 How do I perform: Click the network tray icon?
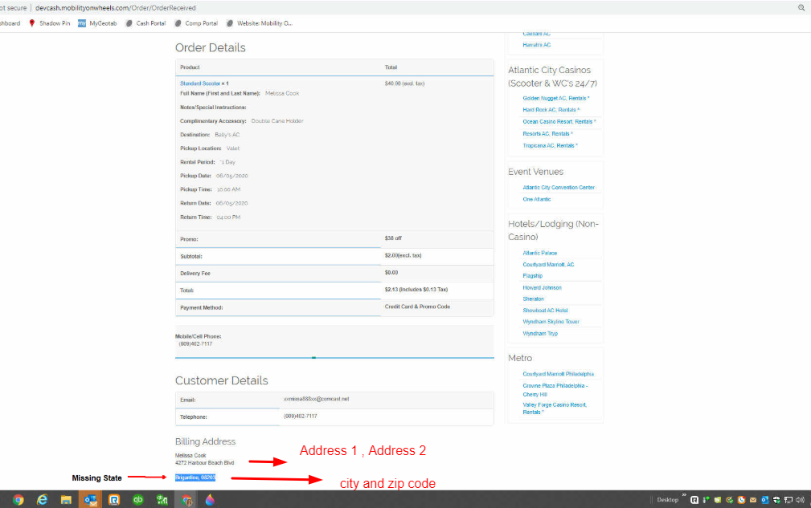(x=788, y=499)
